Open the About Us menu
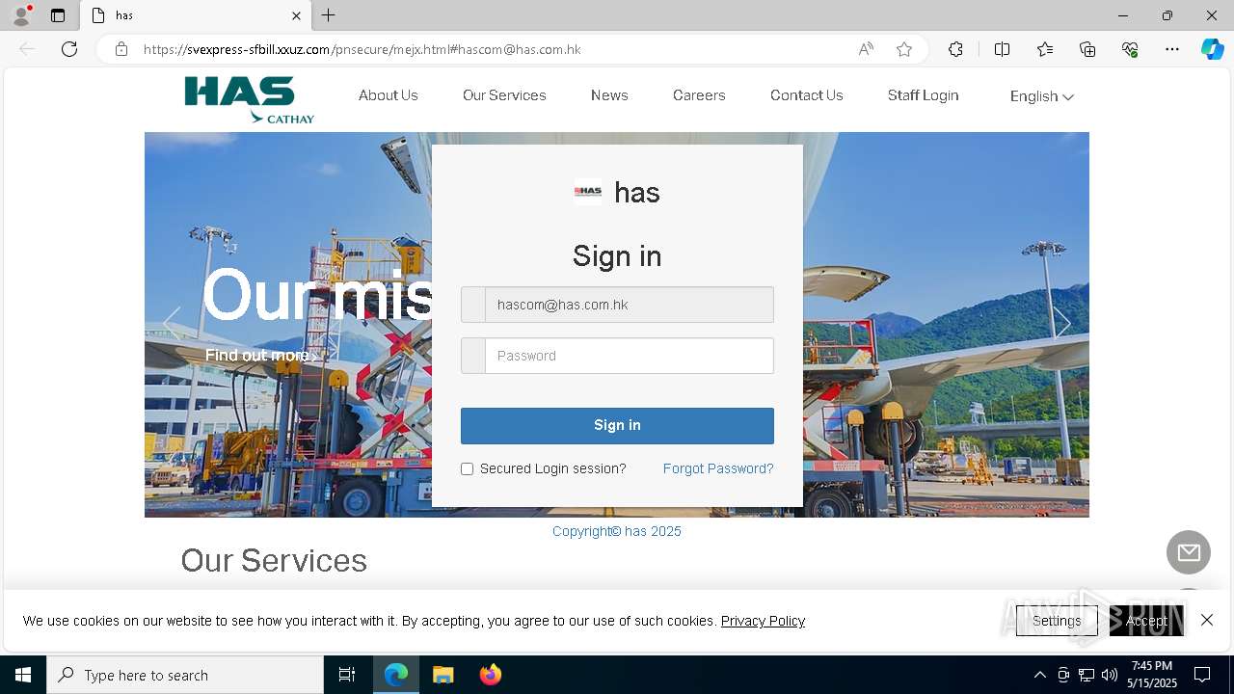 (389, 95)
